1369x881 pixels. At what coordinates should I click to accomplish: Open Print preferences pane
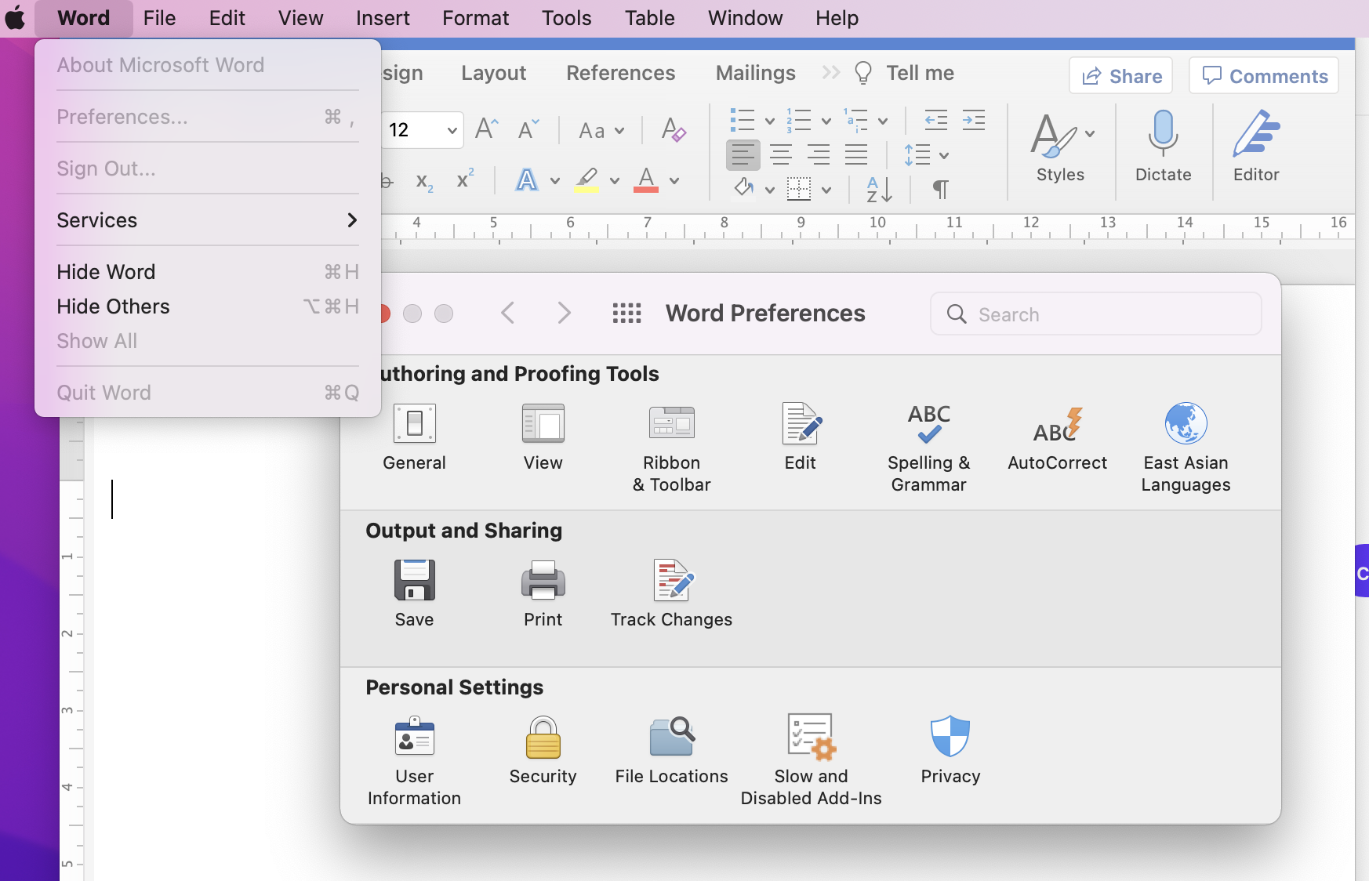pyautogui.click(x=543, y=595)
